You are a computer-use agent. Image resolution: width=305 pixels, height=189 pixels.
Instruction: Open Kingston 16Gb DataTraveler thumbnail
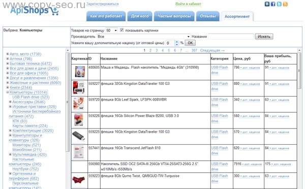pyautogui.click(x=79, y=136)
